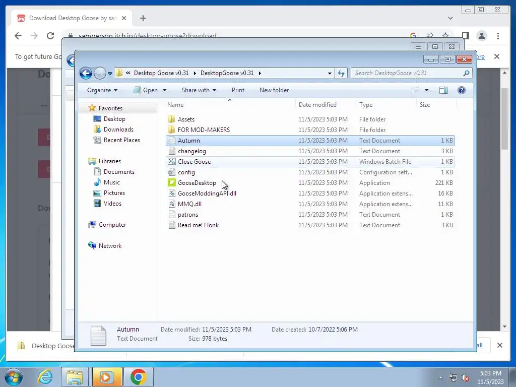Viewport: 516px width, 387px height.
Task: Open Windows Explorer from the taskbar
Action: pyautogui.click(x=75, y=377)
